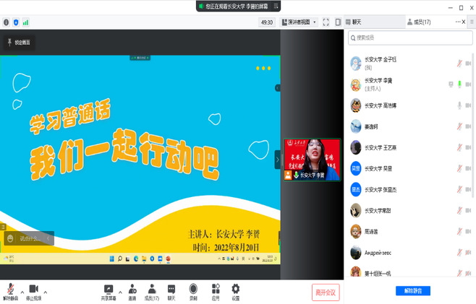This screenshot has height=304, width=476.
Task: Click the blue security shield icon
Action: tap(16, 22)
